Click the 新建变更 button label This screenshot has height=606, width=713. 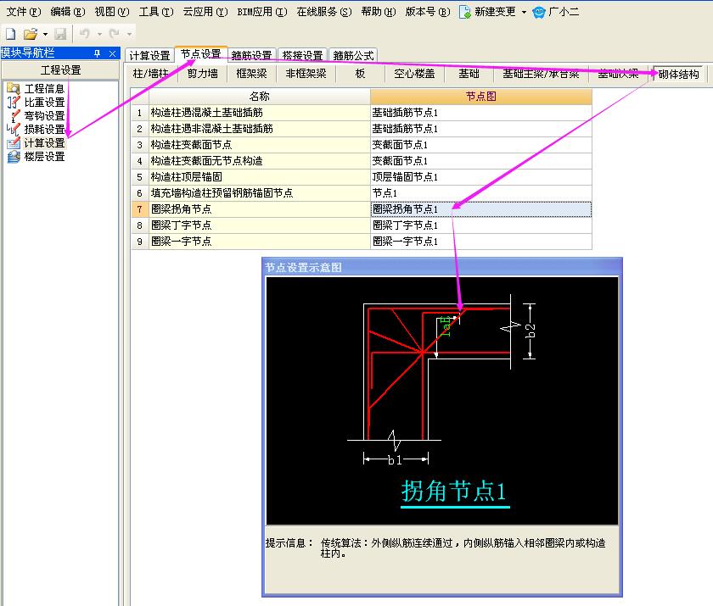click(x=495, y=12)
